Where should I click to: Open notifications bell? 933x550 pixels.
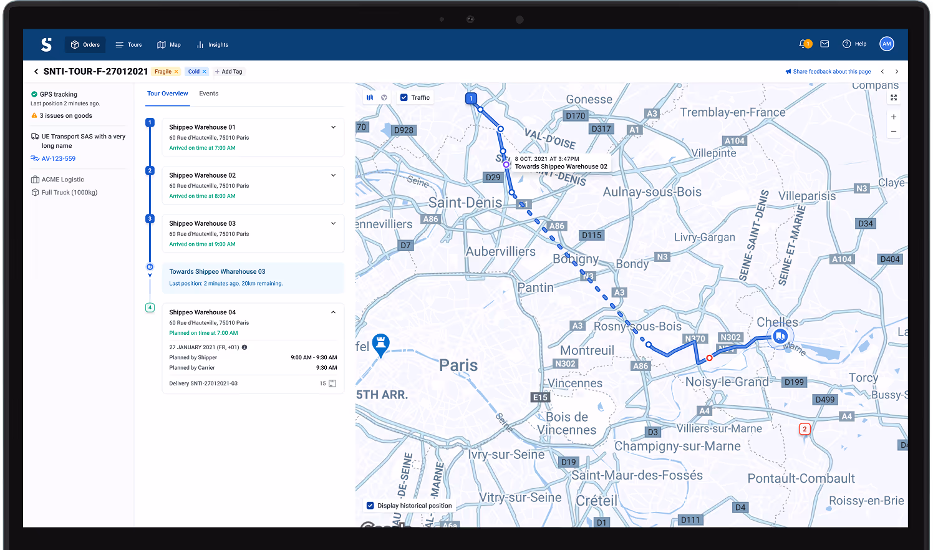[x=805, y=44]
